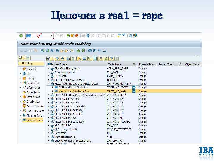Open the command field dropdown arrow
The image size is (214, 161).
[51, 36]
